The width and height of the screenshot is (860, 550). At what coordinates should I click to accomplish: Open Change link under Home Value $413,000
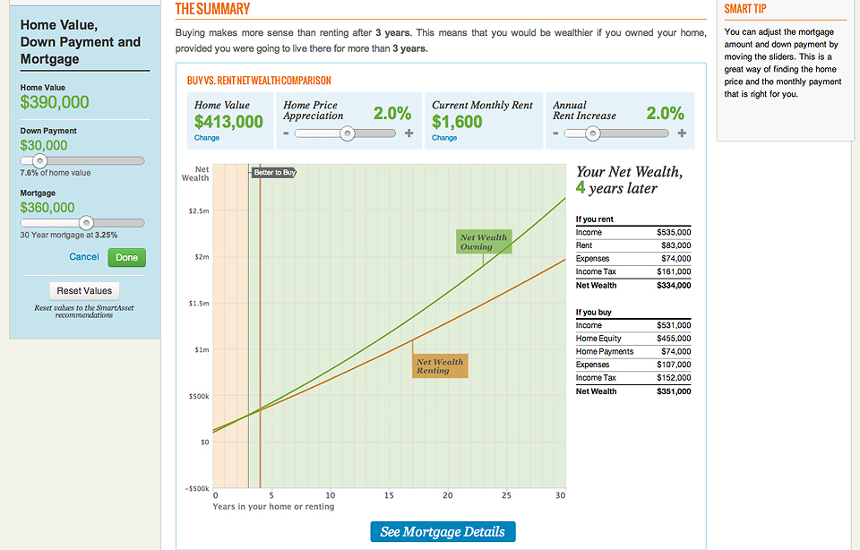205,139
